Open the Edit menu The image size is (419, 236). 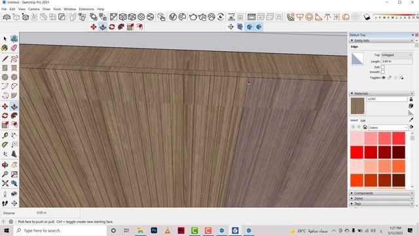tap(12, 9)
